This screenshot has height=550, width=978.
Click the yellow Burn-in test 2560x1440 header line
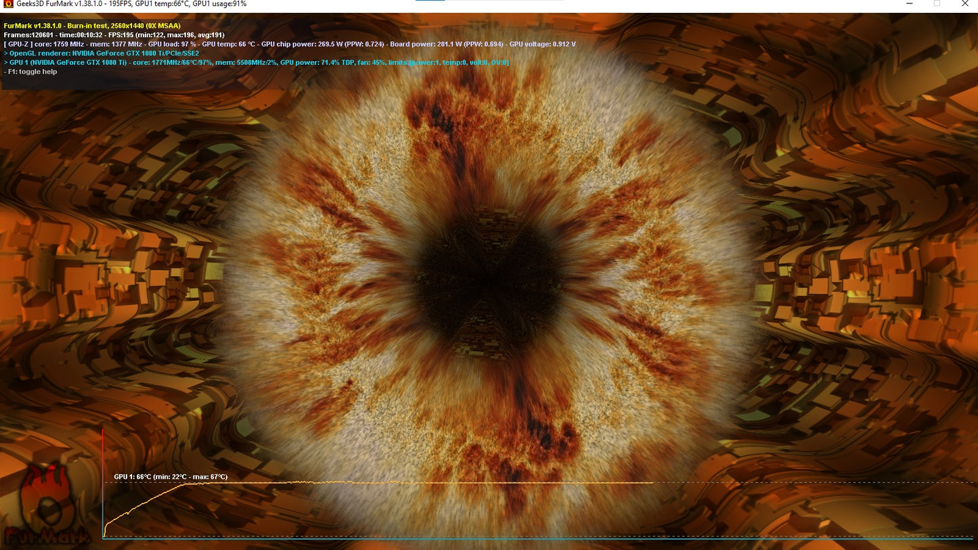point(92,26)
